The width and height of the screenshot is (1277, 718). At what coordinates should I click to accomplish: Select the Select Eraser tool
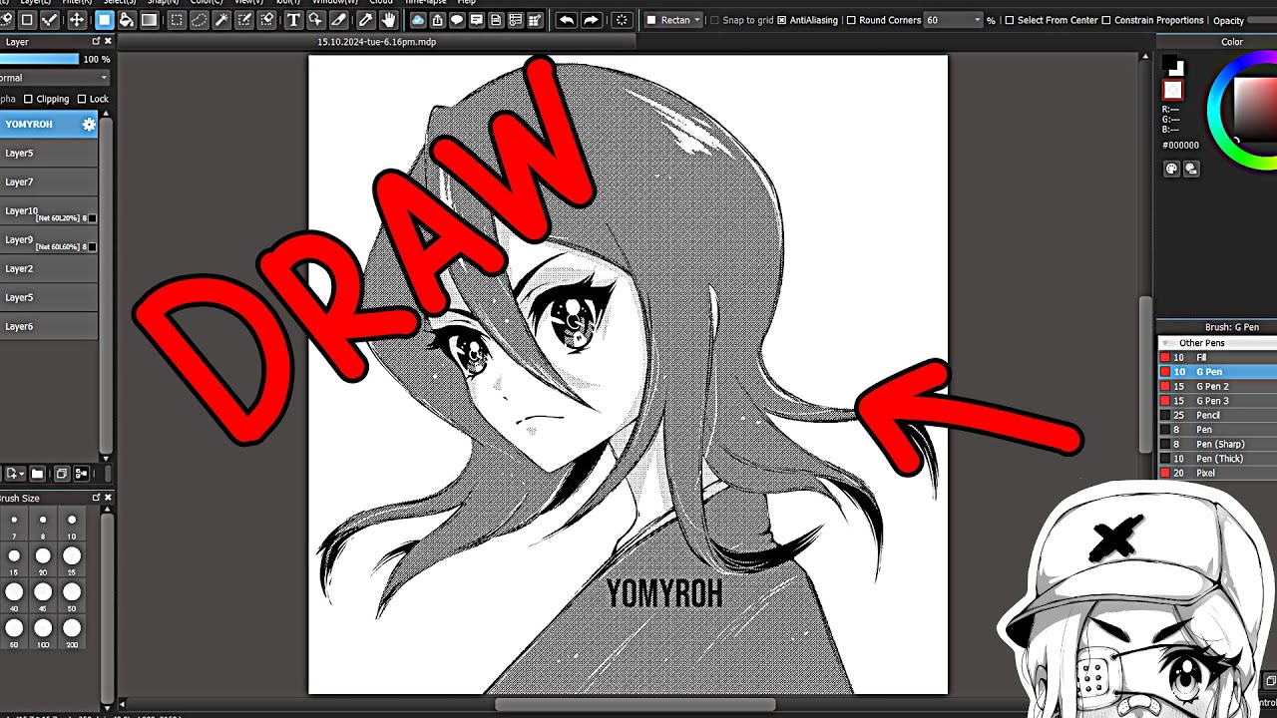pyautogui.click(x=267, y=20)
